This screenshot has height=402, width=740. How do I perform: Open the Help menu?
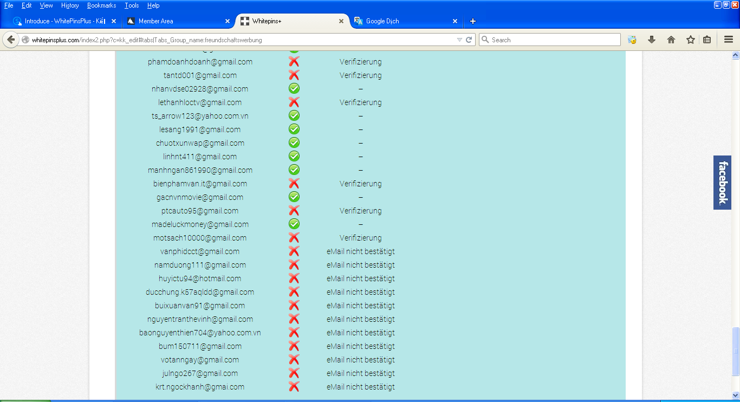point(153,5)
